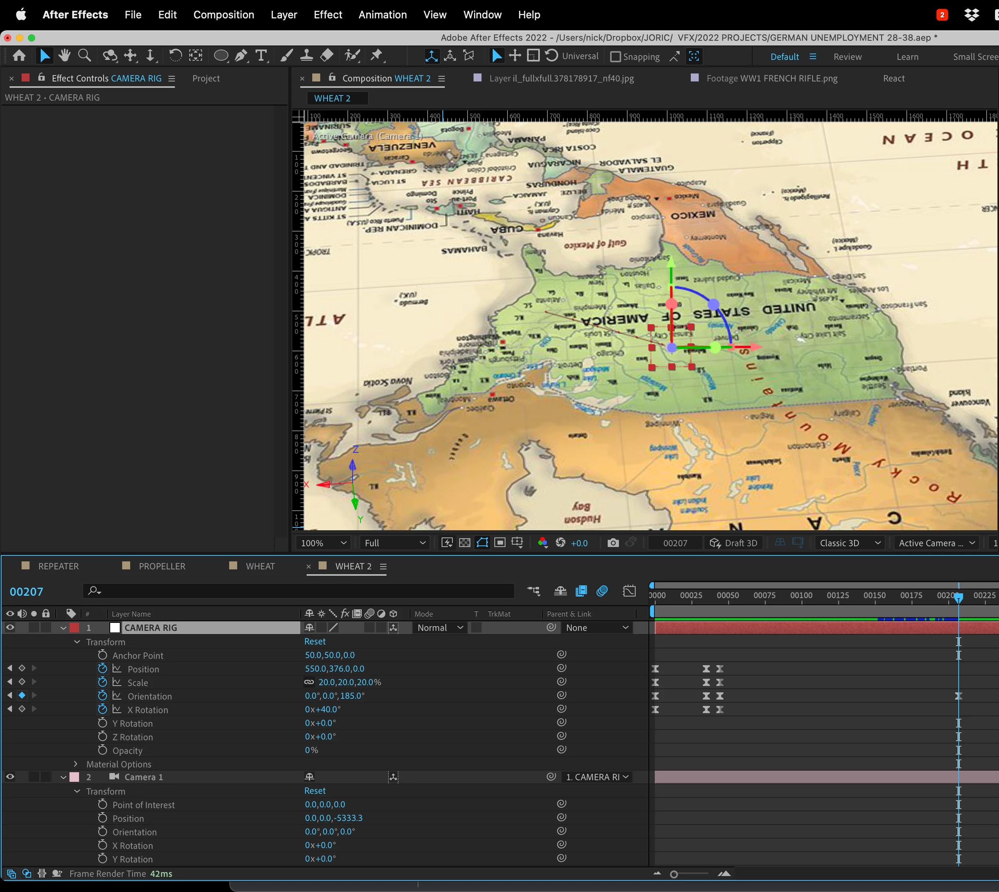Open the Classic 3D renderer dropdown

tap(850, 543)
